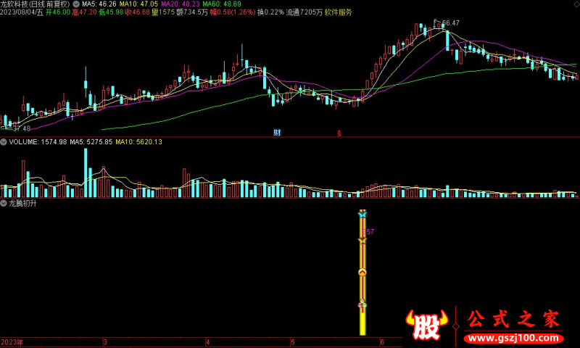Select the 龙软科技(日线.前复权) title text
Image resolution: width=580 pixels, height=348 pixels.
35,4
